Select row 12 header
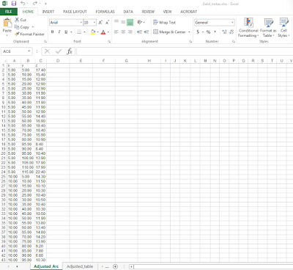 pyautogui.click(x=4, y=117)
